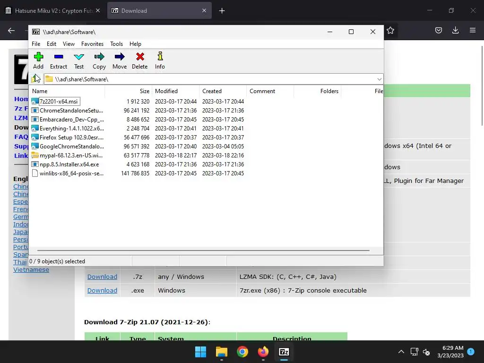Open the Vietnamese language link
484x363 pixels.
(31, 269)
